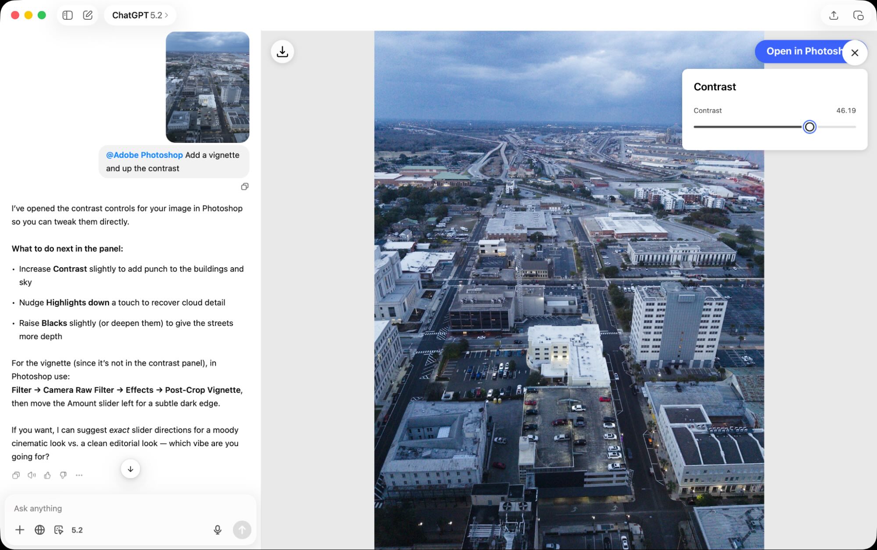Download the edited image
The height and width of the screenshot is (550, 877).
pos(282,52)
